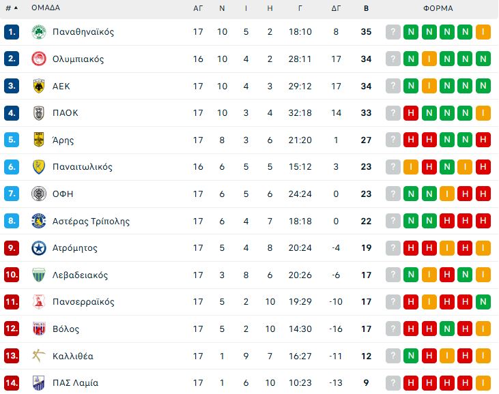Click the Ολυμπιακός club logo
This screenshot has height=394, width=499.
[39, 59]
